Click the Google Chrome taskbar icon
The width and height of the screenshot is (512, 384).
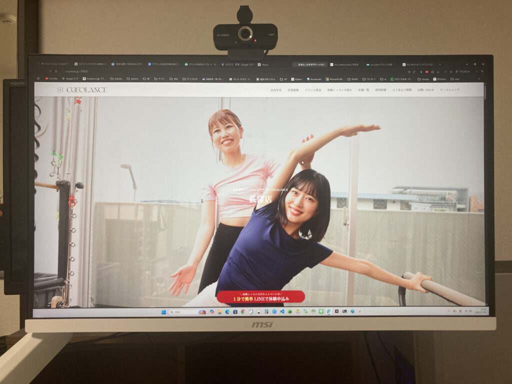243,311
